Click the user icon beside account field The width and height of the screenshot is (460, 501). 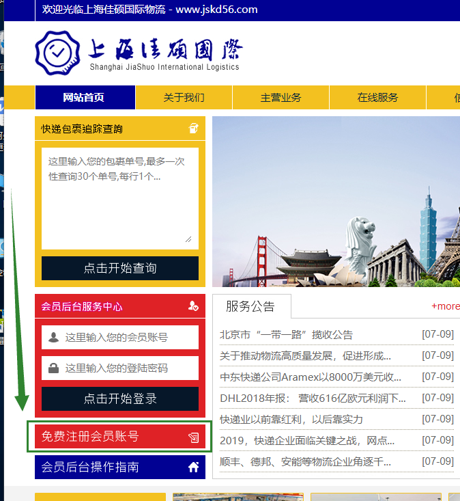tap(53, 338)
